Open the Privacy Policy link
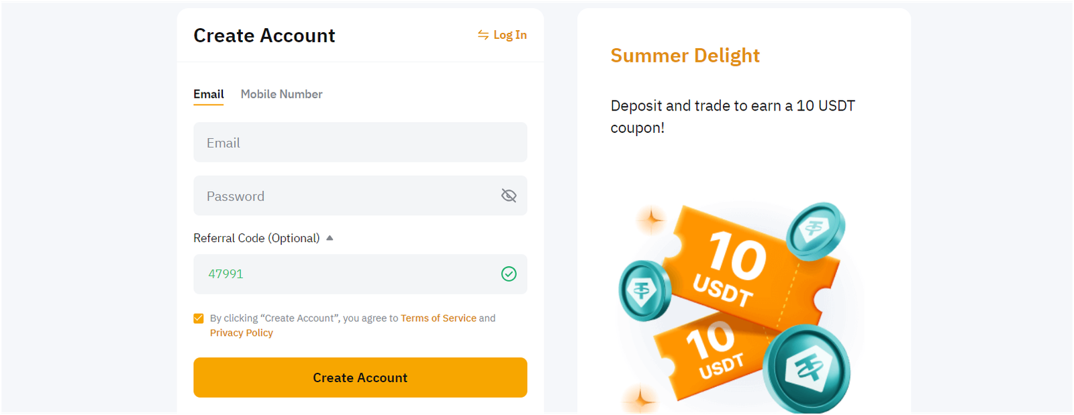Screen dimensions: 1074x415 241,333
